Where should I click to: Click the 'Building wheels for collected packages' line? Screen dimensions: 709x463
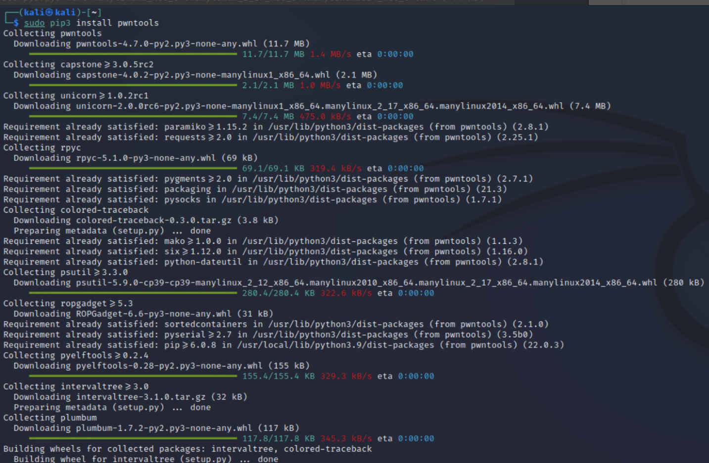coord(188,449)
